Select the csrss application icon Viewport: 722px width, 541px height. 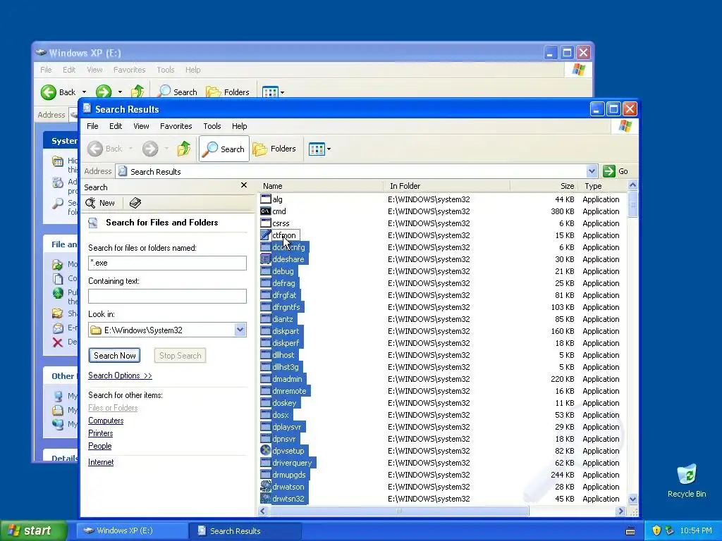pyautogui.click(x=266, y=223)
